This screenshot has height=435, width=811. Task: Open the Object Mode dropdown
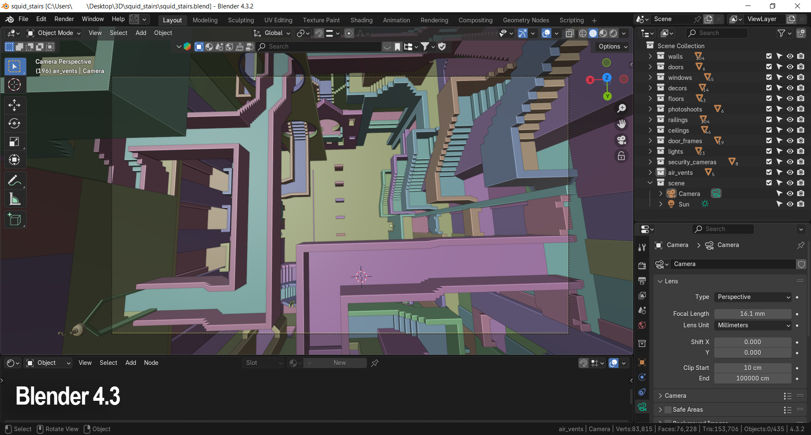coord(54,33)
